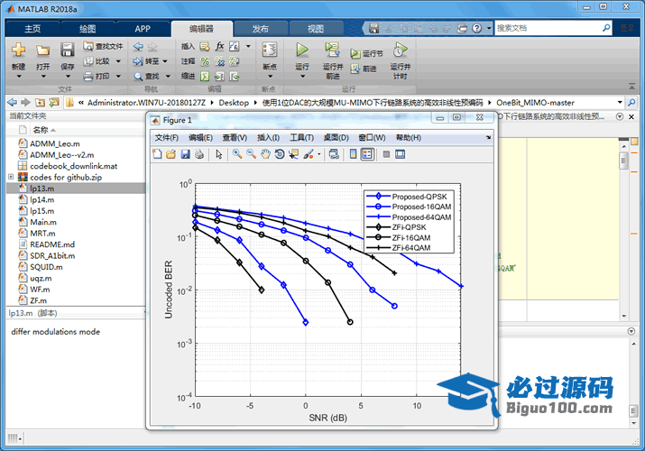Click the Run Section (运行节) icon
The height and width of the screenshot is (451, 645).
[355, 53]
